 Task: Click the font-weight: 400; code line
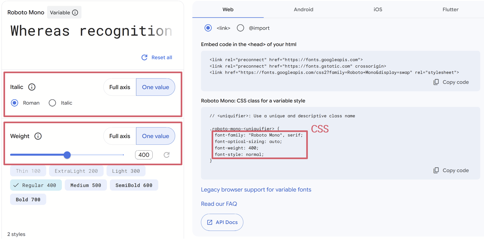[237, 148]
